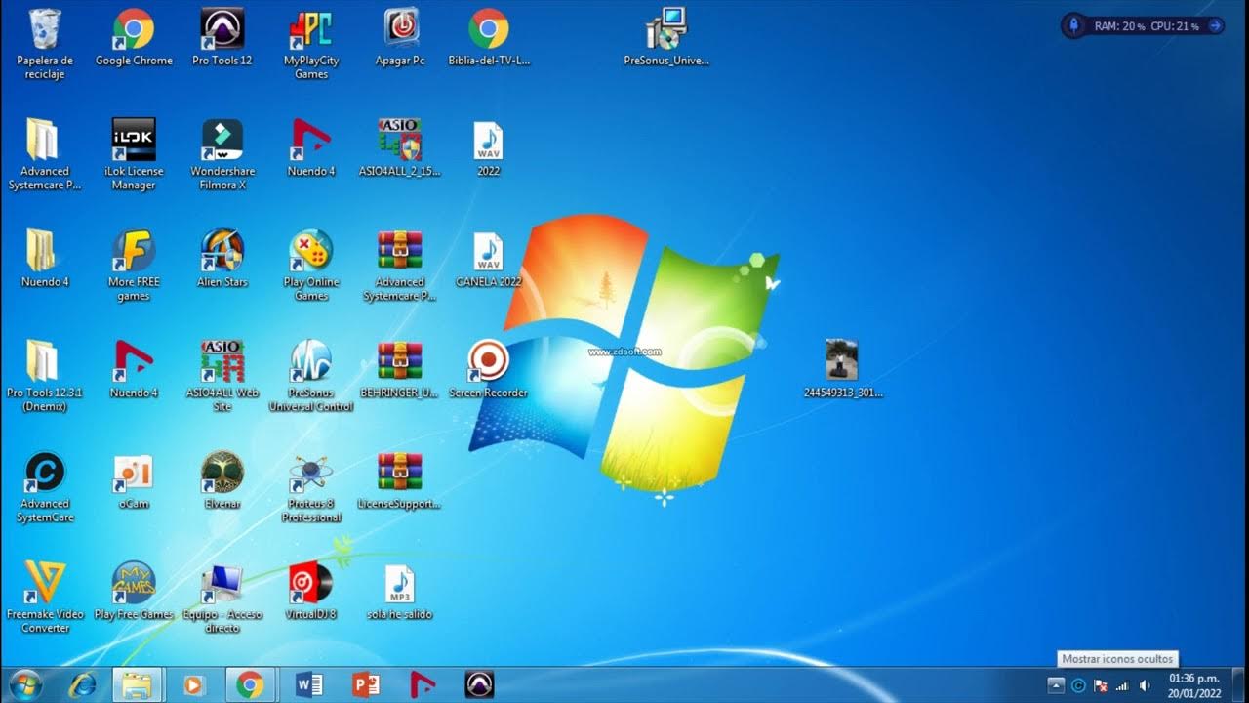Open the Action Center flag icon
The height and width of the screenshot is (703, 1249).
pyautogui.click(x=1101, y=685)
